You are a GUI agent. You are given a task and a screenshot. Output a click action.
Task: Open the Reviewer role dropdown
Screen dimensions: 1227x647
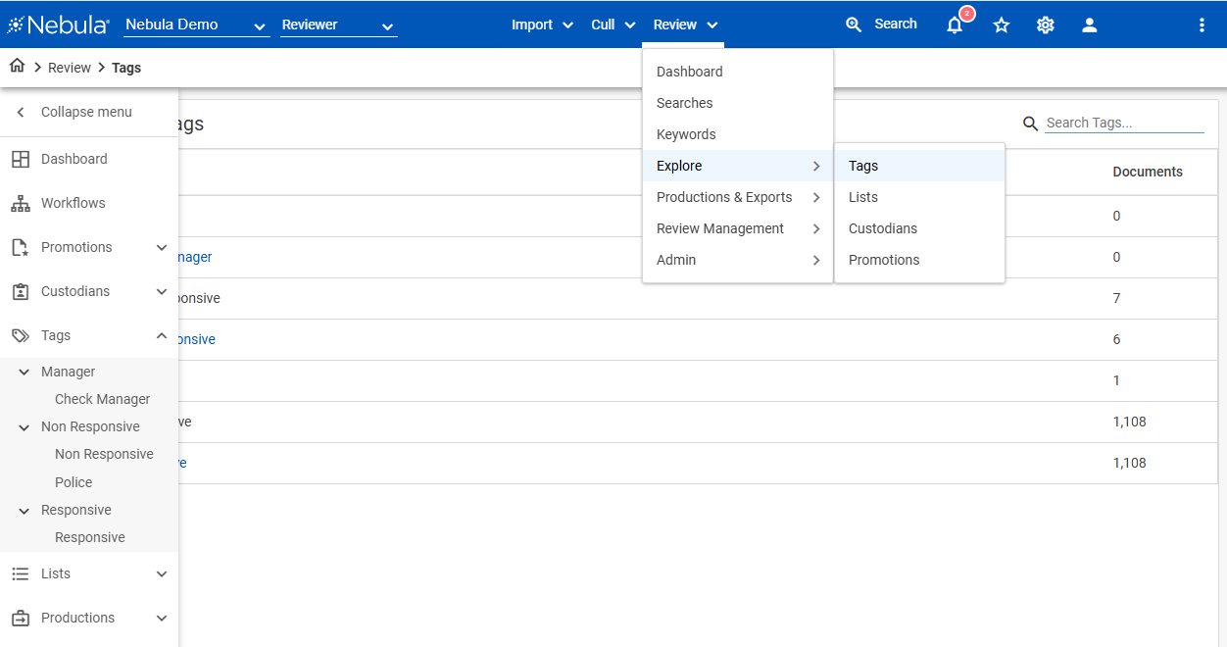click(338, 25)
